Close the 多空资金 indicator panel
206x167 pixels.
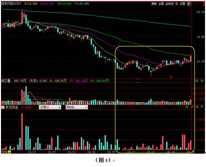click(201, 107)
